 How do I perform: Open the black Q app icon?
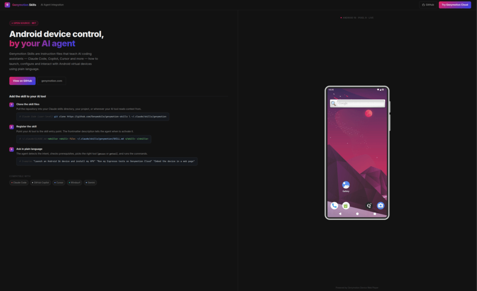(x=369, y=205)
